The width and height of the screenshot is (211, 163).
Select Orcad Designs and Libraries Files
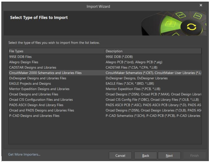34,94
